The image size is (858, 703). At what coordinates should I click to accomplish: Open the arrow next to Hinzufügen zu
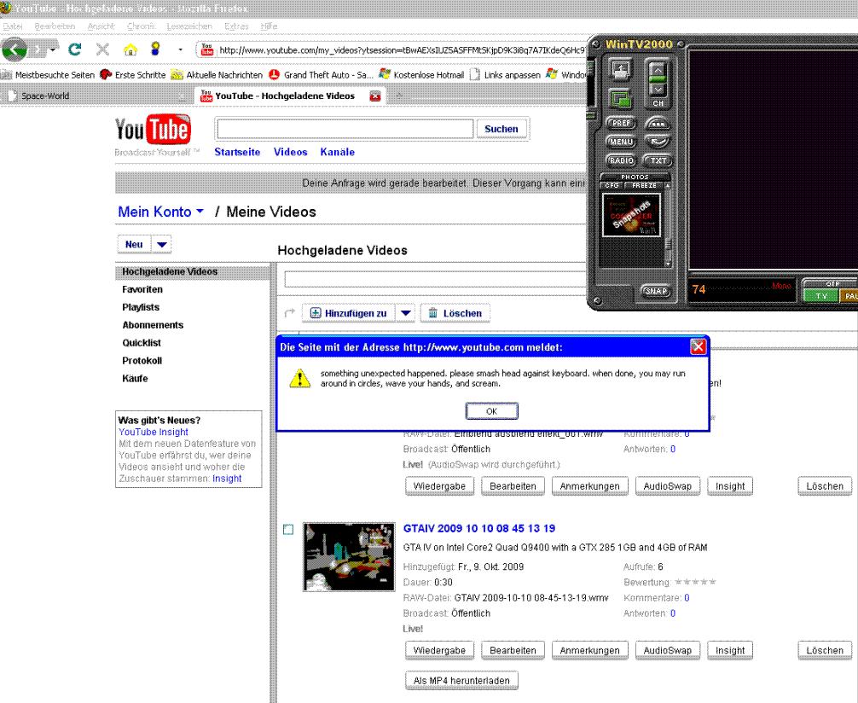(405, 313)
